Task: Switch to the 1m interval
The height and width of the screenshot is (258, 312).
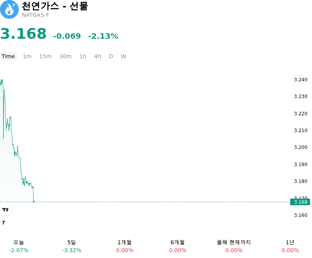Action: (27, 56)
